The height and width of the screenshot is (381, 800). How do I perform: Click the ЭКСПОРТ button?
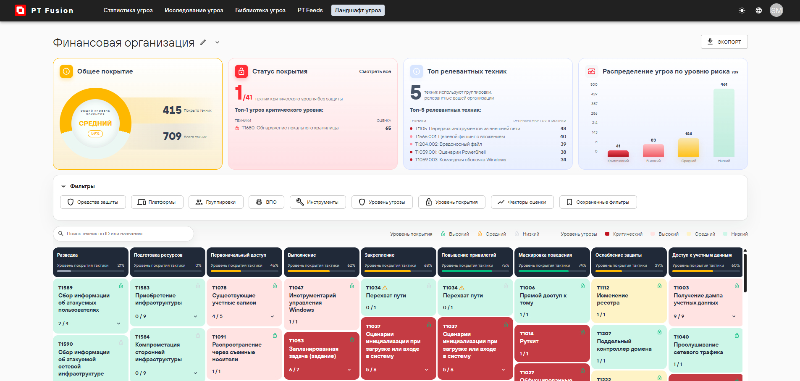pos(724,42)
